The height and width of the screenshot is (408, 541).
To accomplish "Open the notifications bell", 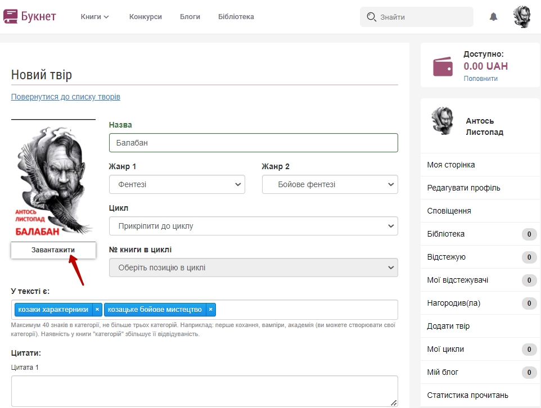I will pos(493,16).
